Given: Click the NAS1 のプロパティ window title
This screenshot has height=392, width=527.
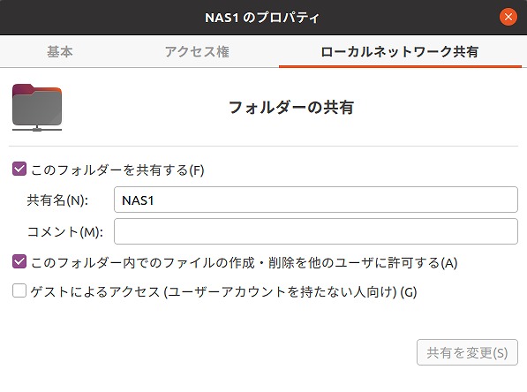Looking at the screenshot, I should pyautogui.click(x=262, y=18).
